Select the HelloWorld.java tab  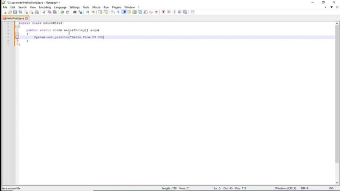point(15,19)
